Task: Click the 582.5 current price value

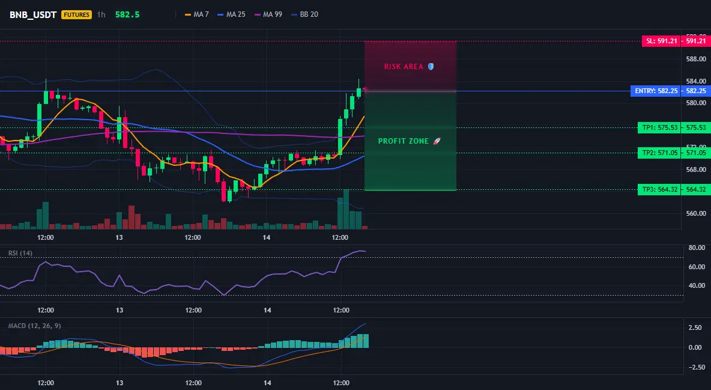Action: click(x=127, y=14)
